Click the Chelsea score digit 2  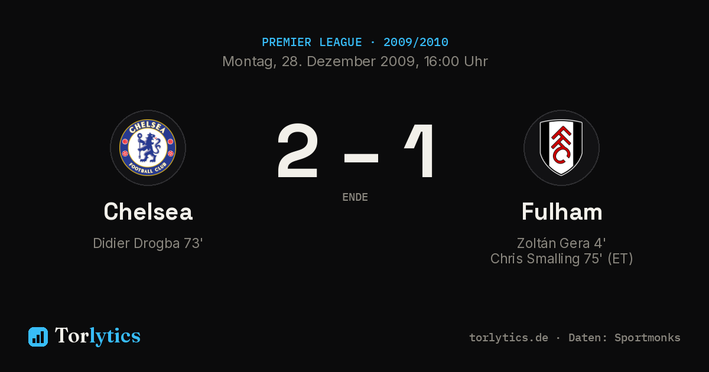(x=298, y=151)
